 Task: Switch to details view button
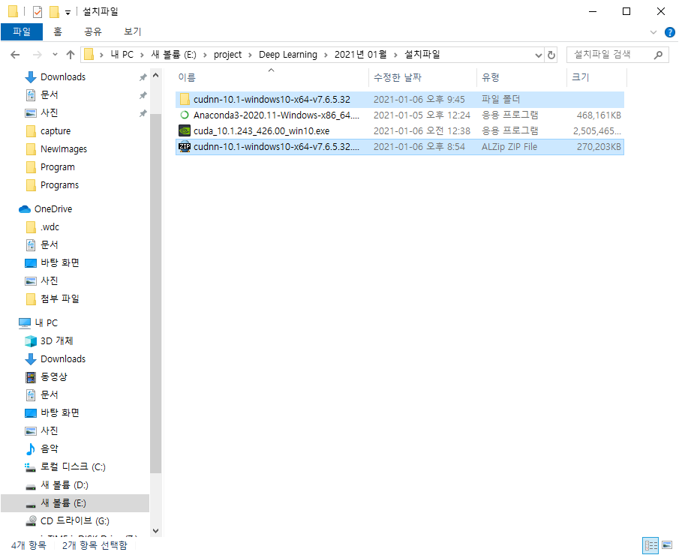click(x=650, y=545)
